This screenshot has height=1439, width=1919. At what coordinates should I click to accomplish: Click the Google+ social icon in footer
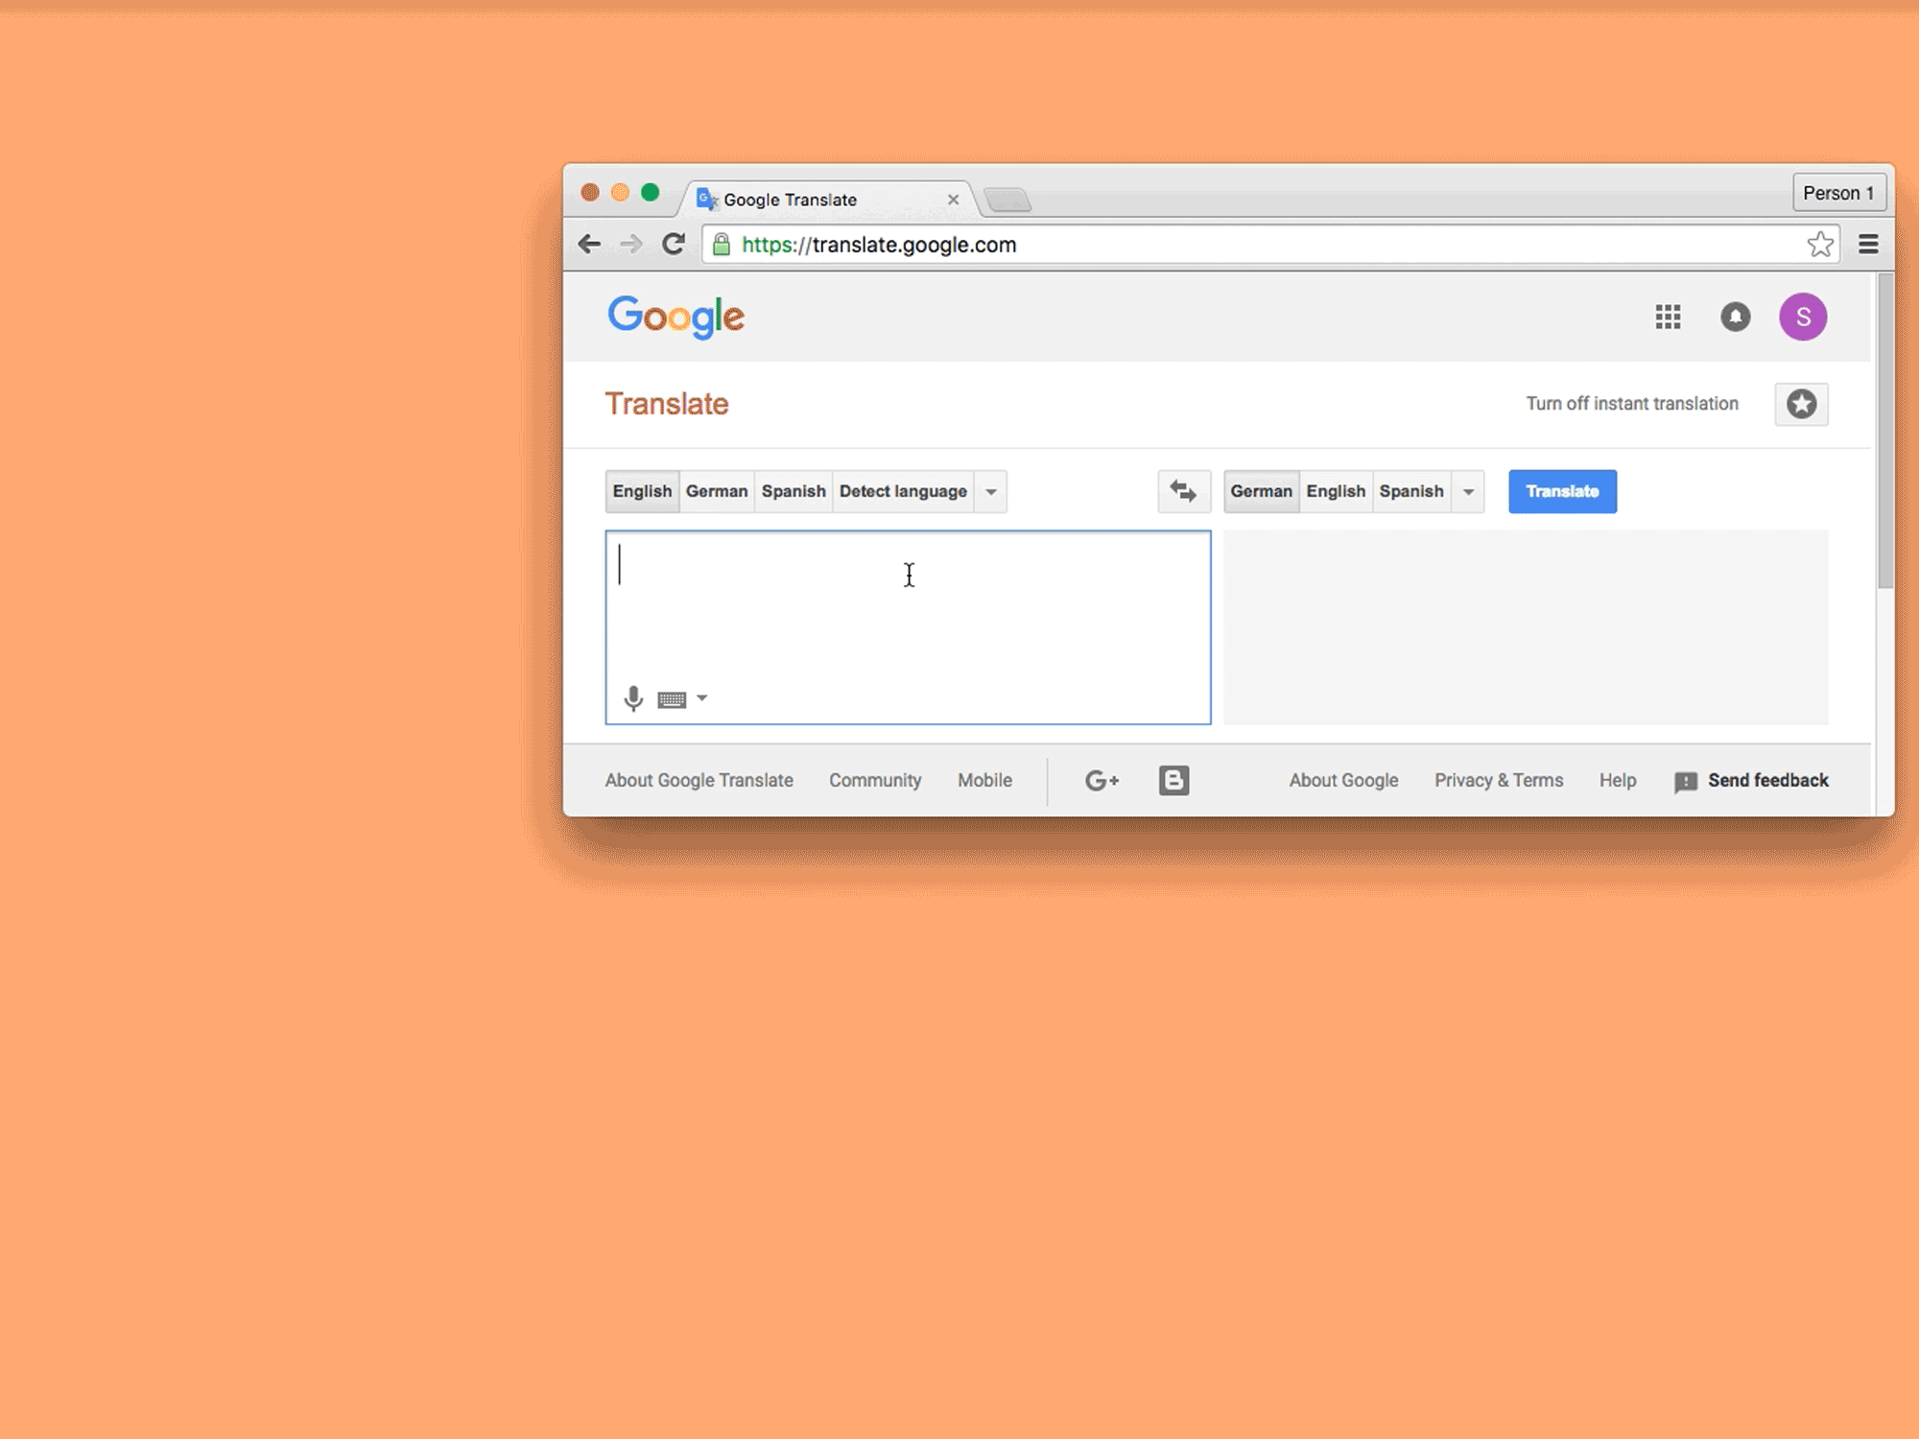[1102, 780]
